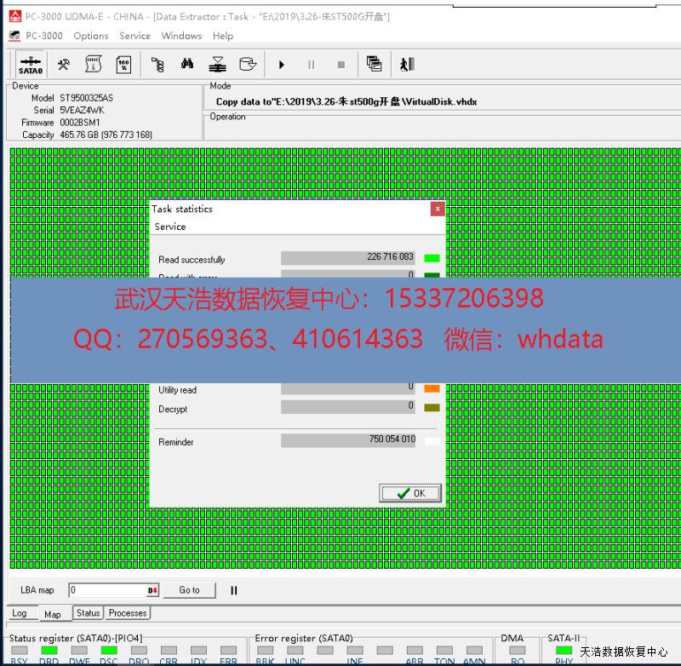Image resolution: width=681 pixels, height=666 pixels.
Task: Open the Options menu
Action: click(x=90, y=36)
